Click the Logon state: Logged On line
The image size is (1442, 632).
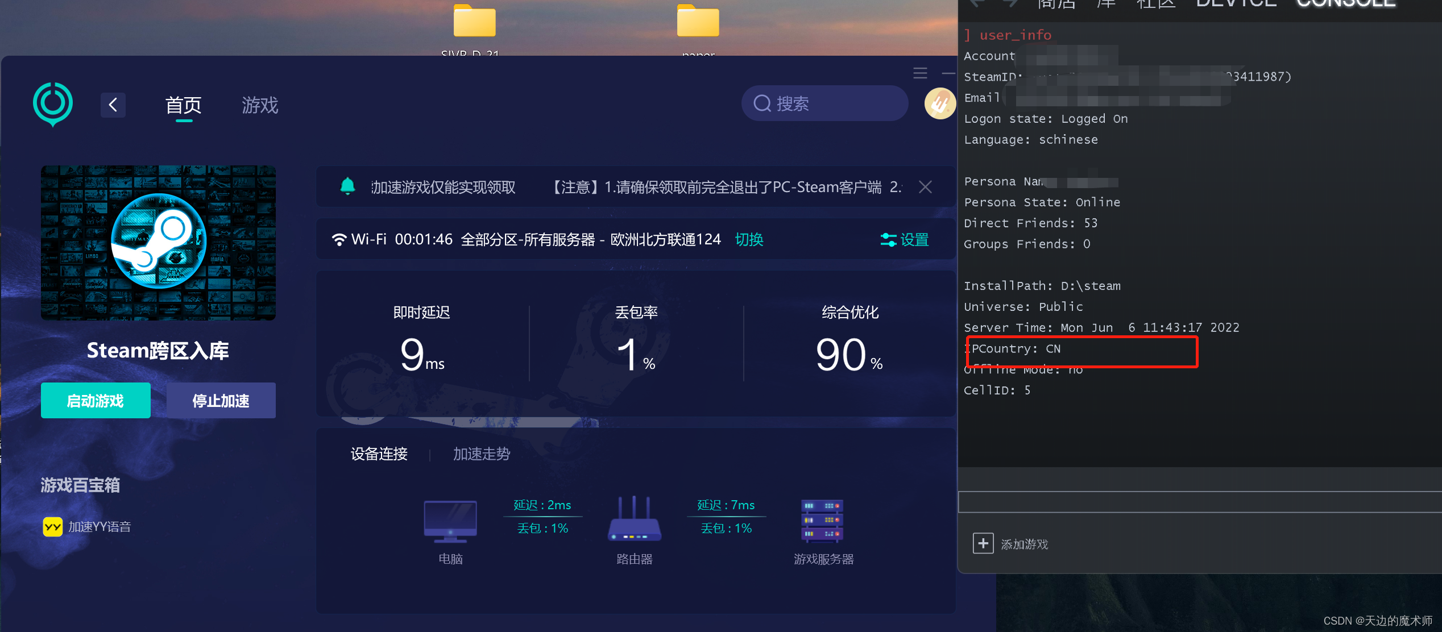[1046, 119]
